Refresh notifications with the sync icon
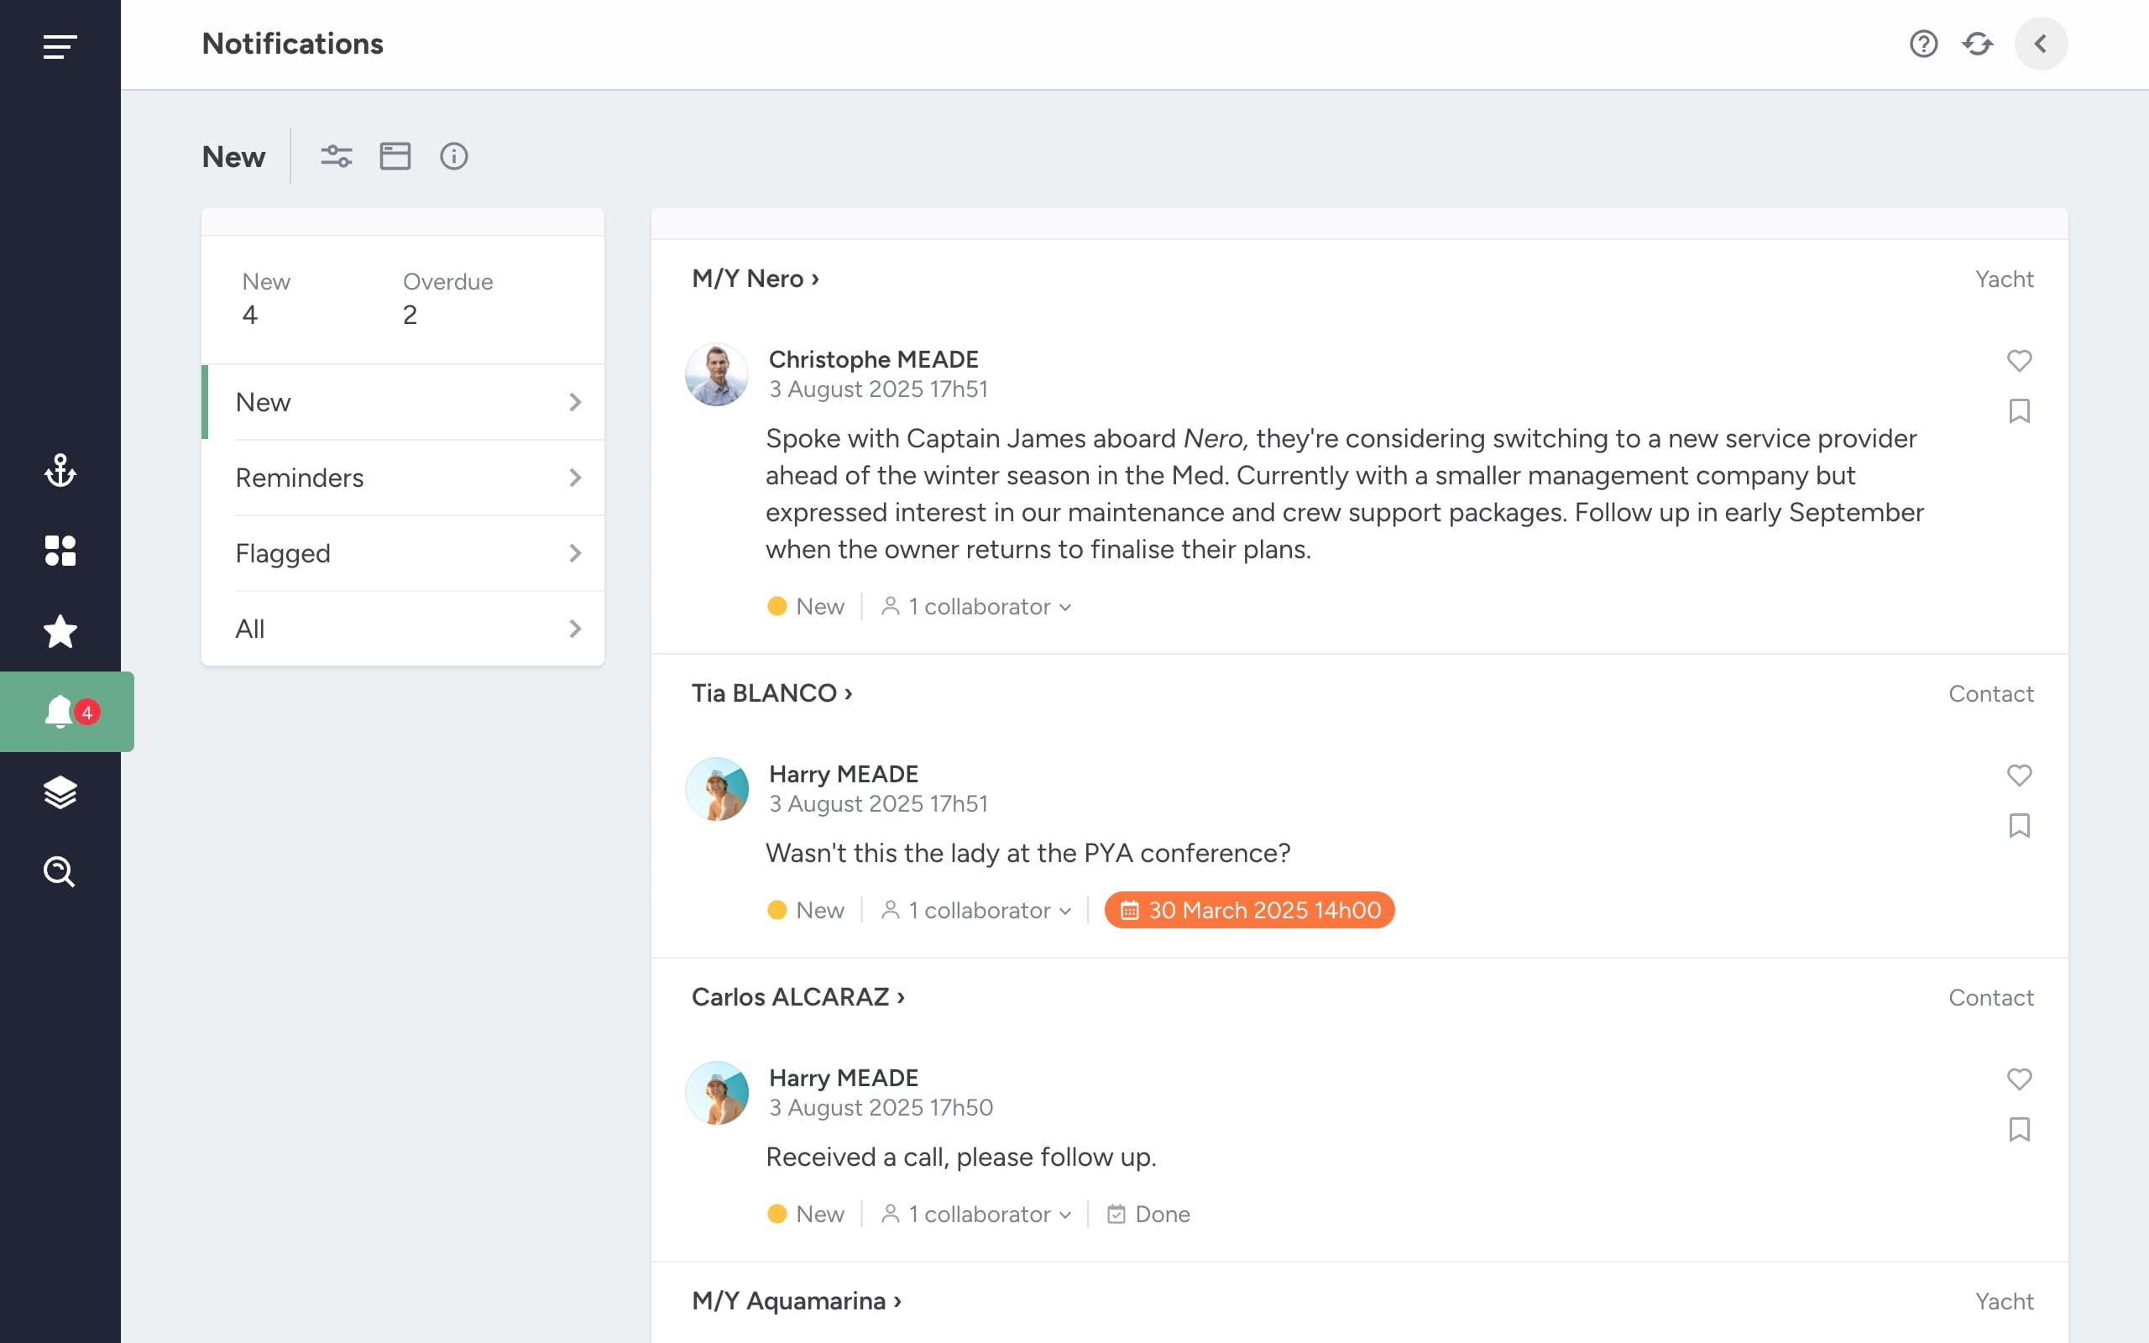Viewport: 2149px width, 1343px height. (x=1978, y=44)
